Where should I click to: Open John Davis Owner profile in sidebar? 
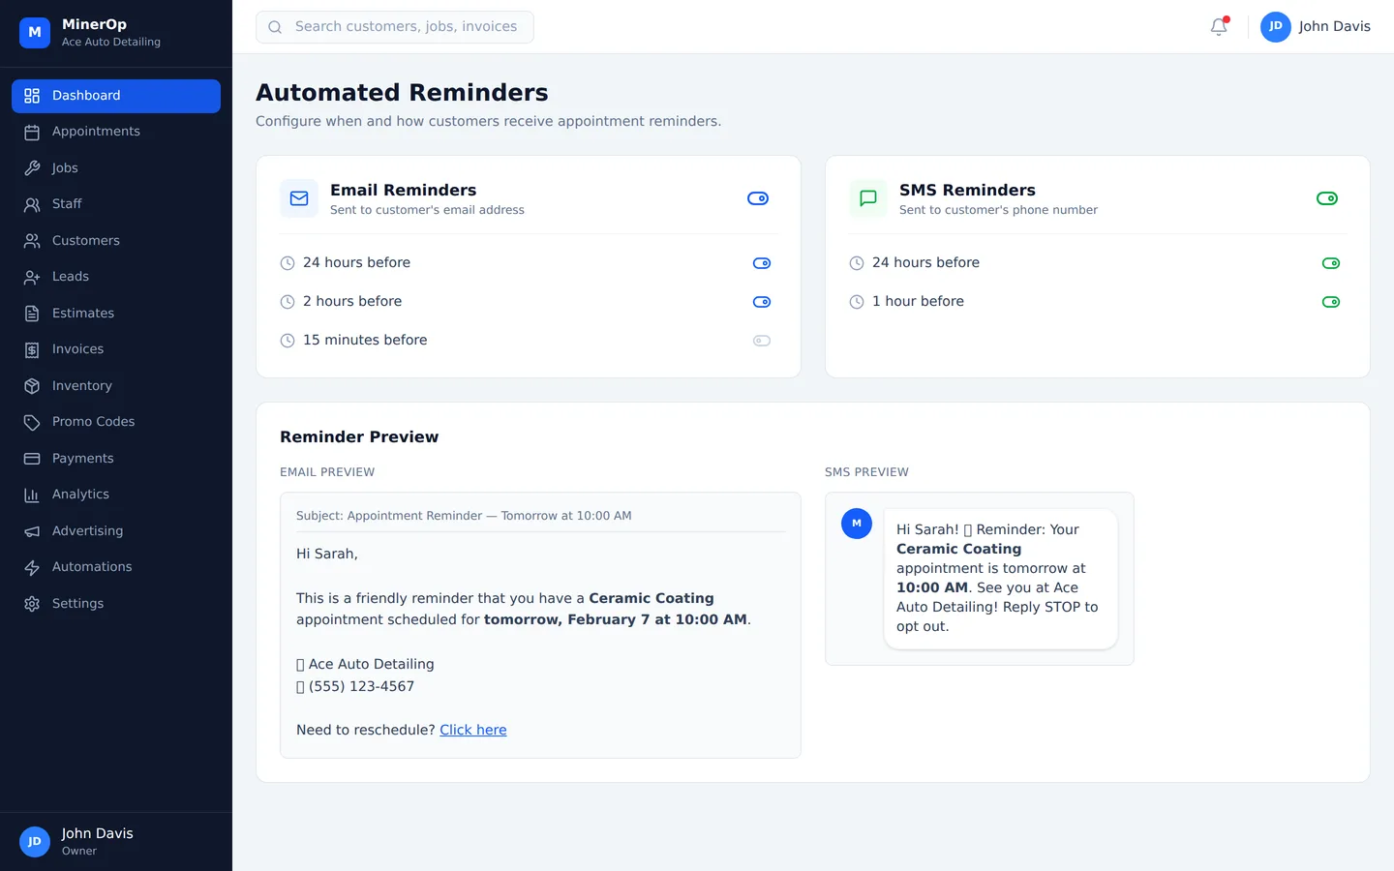click(97, 841)
